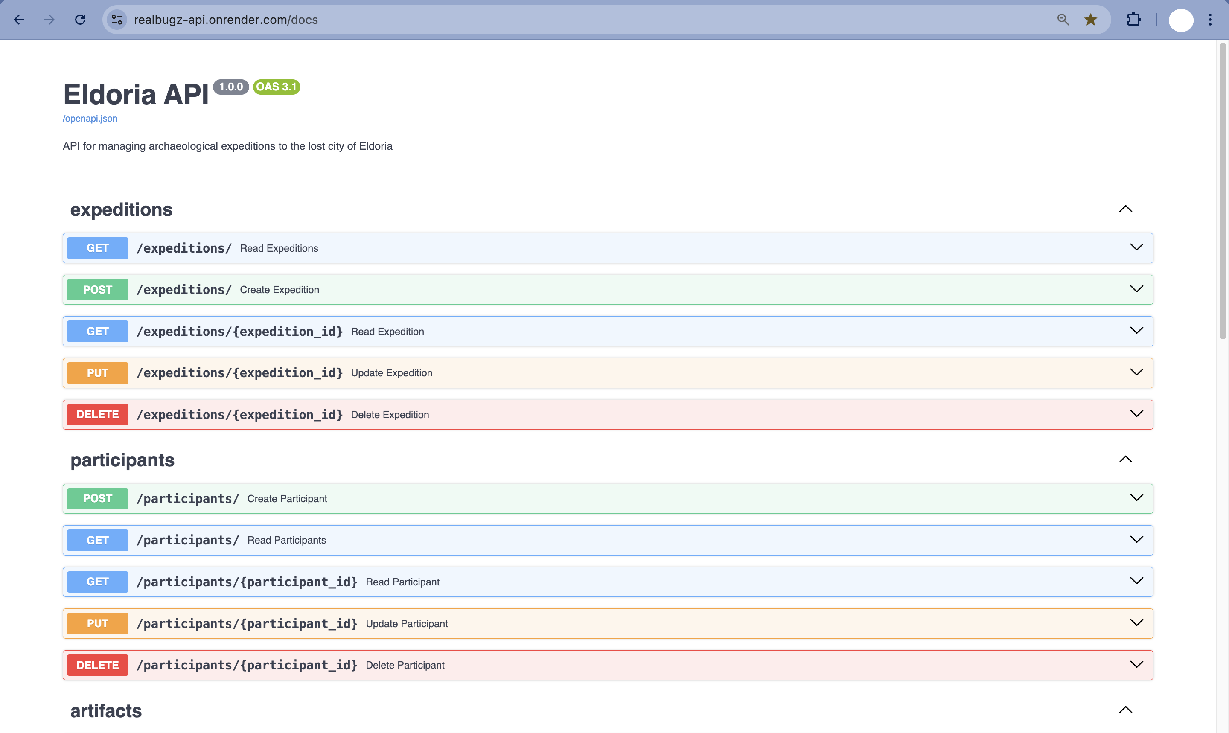Click the zoom magnifier icon
The image size is (1229, 733).
[x=1063, y=20]
